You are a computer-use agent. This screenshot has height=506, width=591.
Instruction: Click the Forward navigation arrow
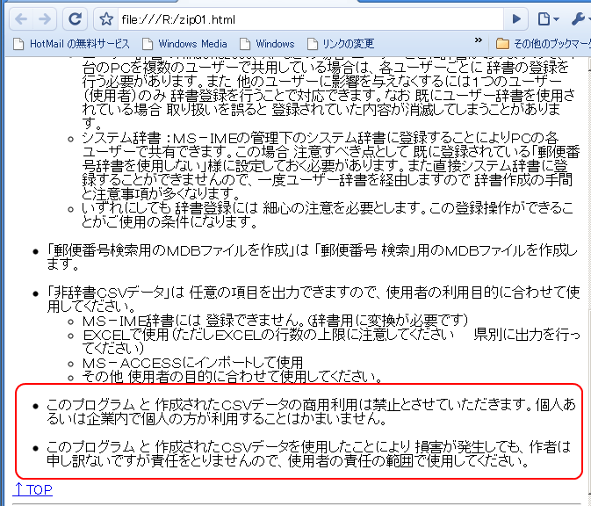point(45,18)
